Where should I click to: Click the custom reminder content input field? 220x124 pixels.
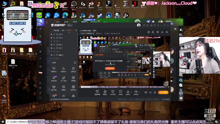click(x=110, y=64)
